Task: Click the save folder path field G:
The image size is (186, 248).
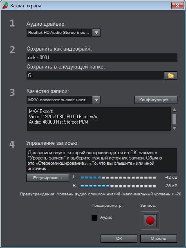Action: 95,75
